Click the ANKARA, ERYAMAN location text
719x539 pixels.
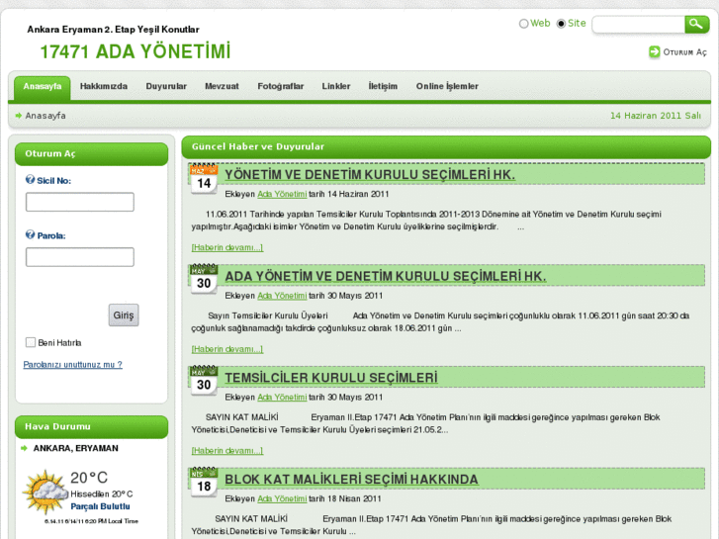[x=76, y=448]
